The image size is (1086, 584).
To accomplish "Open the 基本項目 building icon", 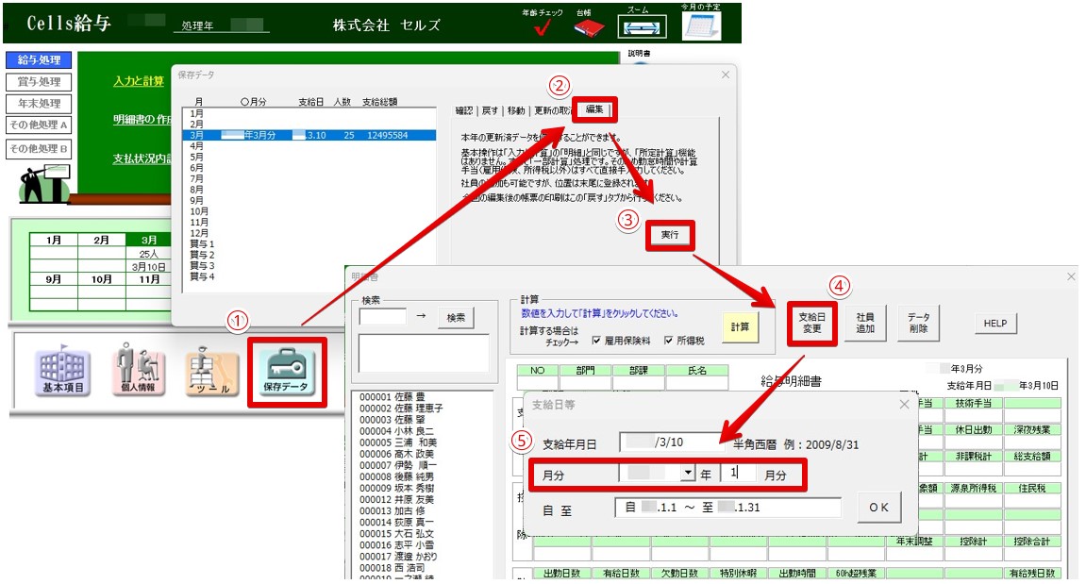I will pyautogui.click(x=62, y=371).
